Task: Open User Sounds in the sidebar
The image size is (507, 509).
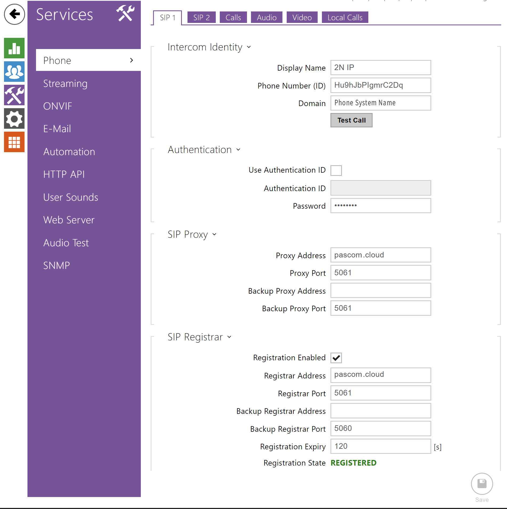Action: 71,197
